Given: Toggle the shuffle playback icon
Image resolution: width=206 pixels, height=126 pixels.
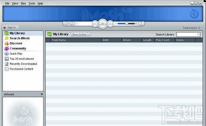Looking at the screenshot, I should click(x=66, y=24).
